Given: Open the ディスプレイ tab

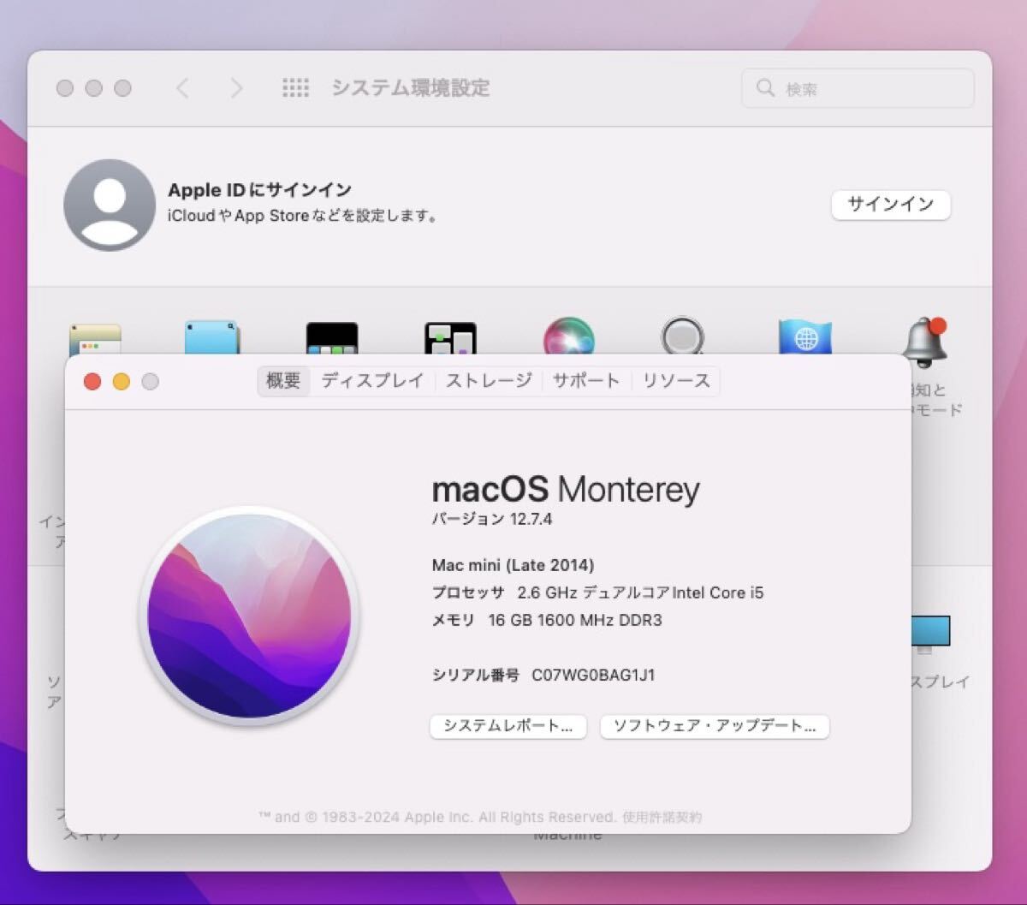Looking at the screenshot, I should (x=372, y=381).
